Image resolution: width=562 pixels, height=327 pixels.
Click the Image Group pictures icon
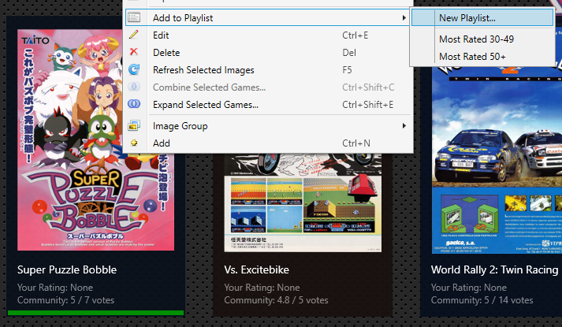coord(134,126)
